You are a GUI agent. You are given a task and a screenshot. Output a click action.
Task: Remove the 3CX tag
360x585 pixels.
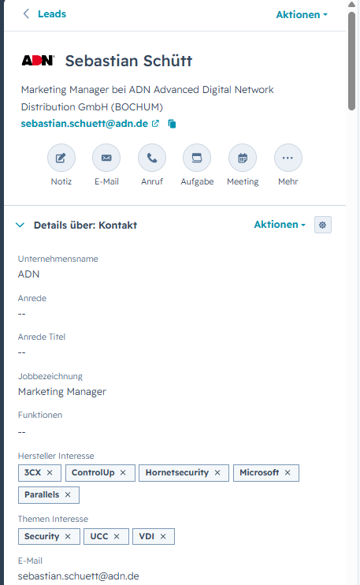pos(50,473)
